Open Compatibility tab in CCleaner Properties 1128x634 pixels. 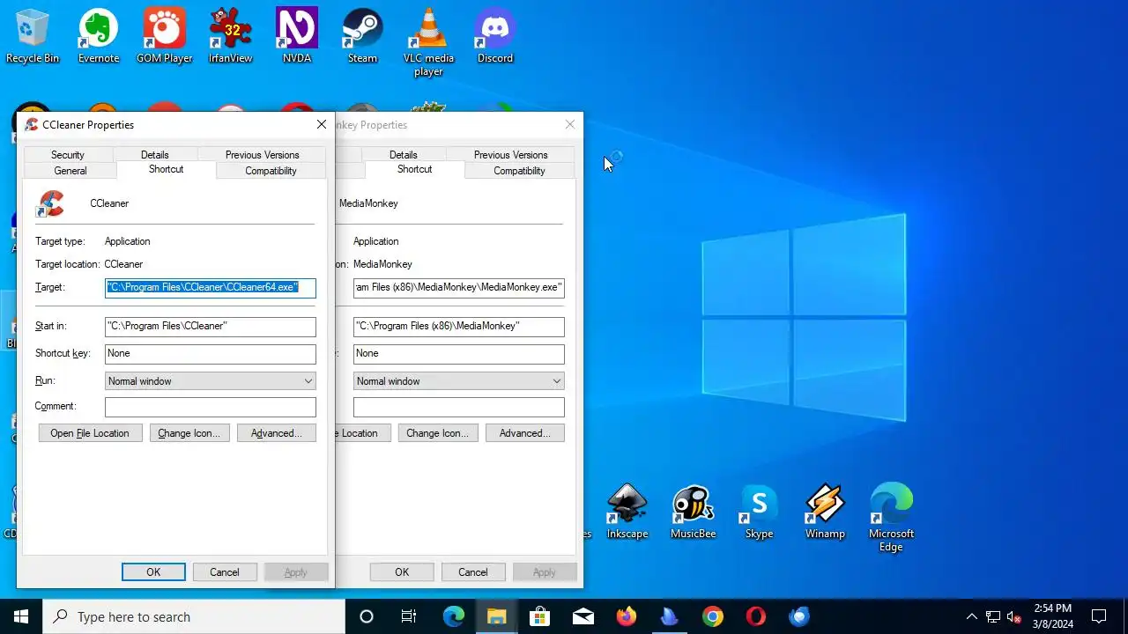tap(271, 171)
